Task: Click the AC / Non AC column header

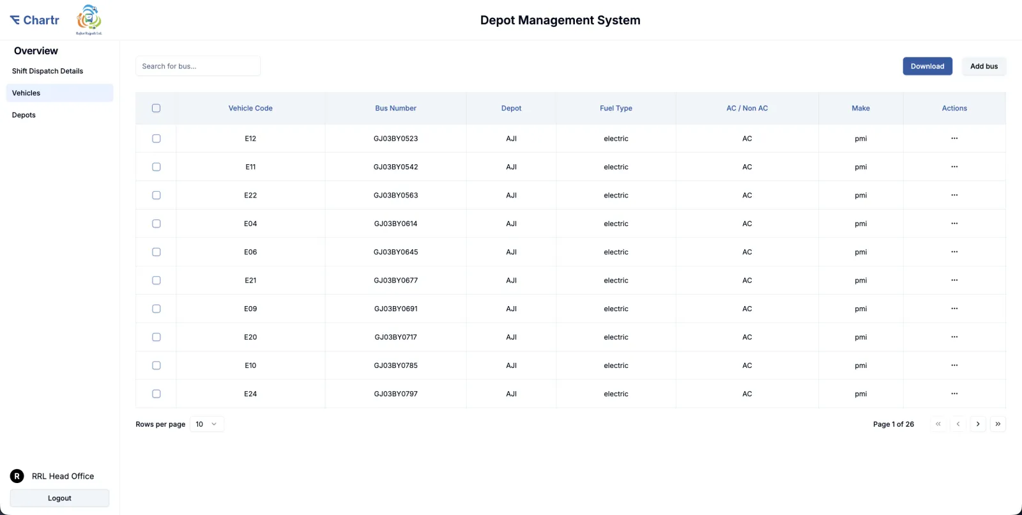Action: (x=747, y=108)
